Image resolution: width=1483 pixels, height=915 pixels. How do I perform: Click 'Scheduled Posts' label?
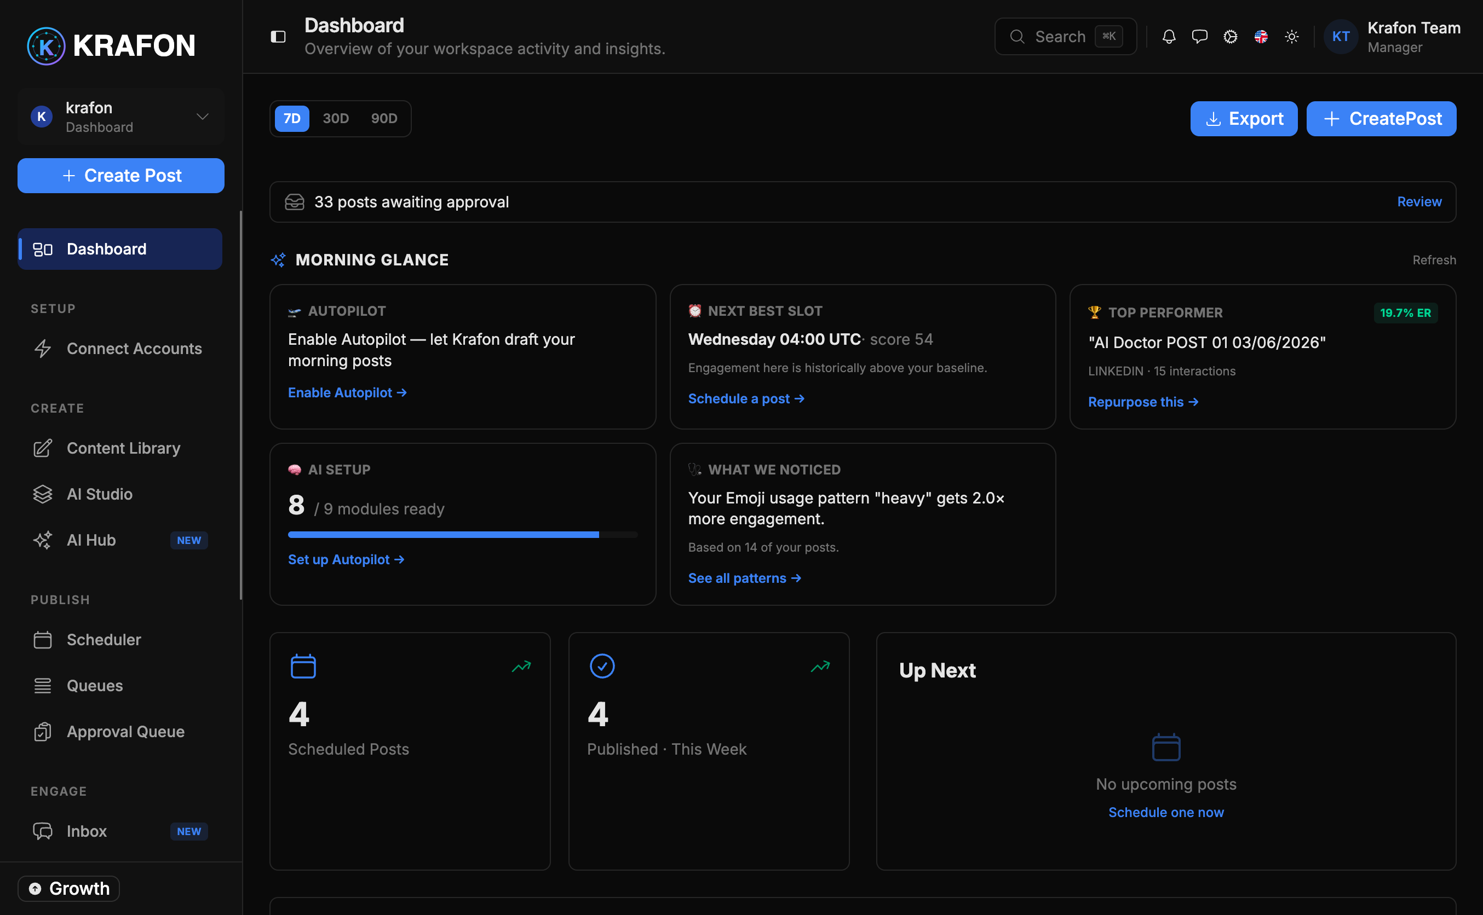click(349, 750)
